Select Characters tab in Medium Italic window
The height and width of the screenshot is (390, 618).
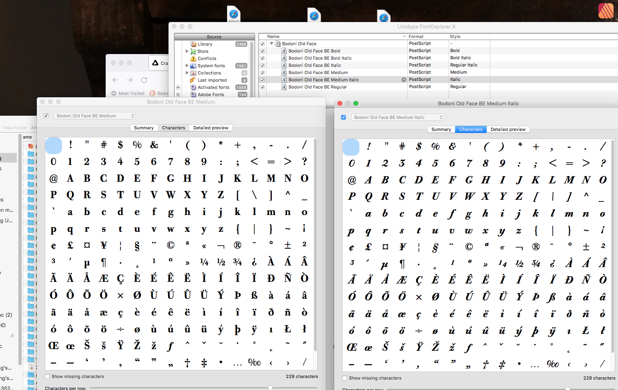coord(471,129)
